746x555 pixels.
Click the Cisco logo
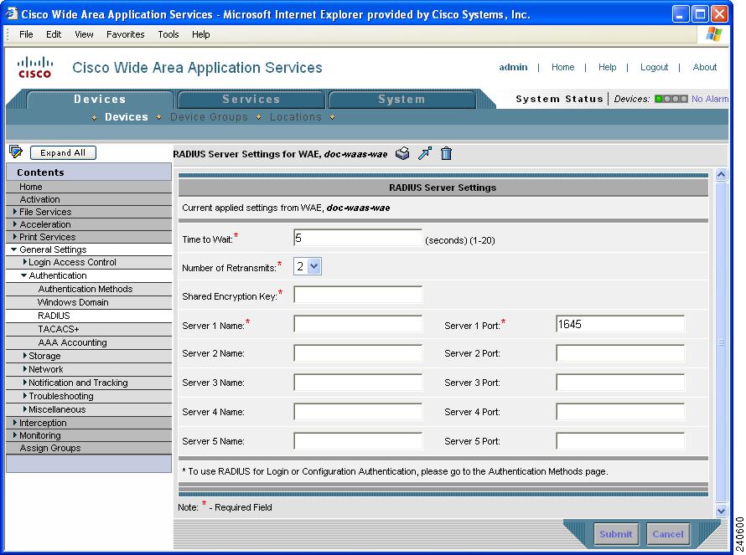point(34,67)
